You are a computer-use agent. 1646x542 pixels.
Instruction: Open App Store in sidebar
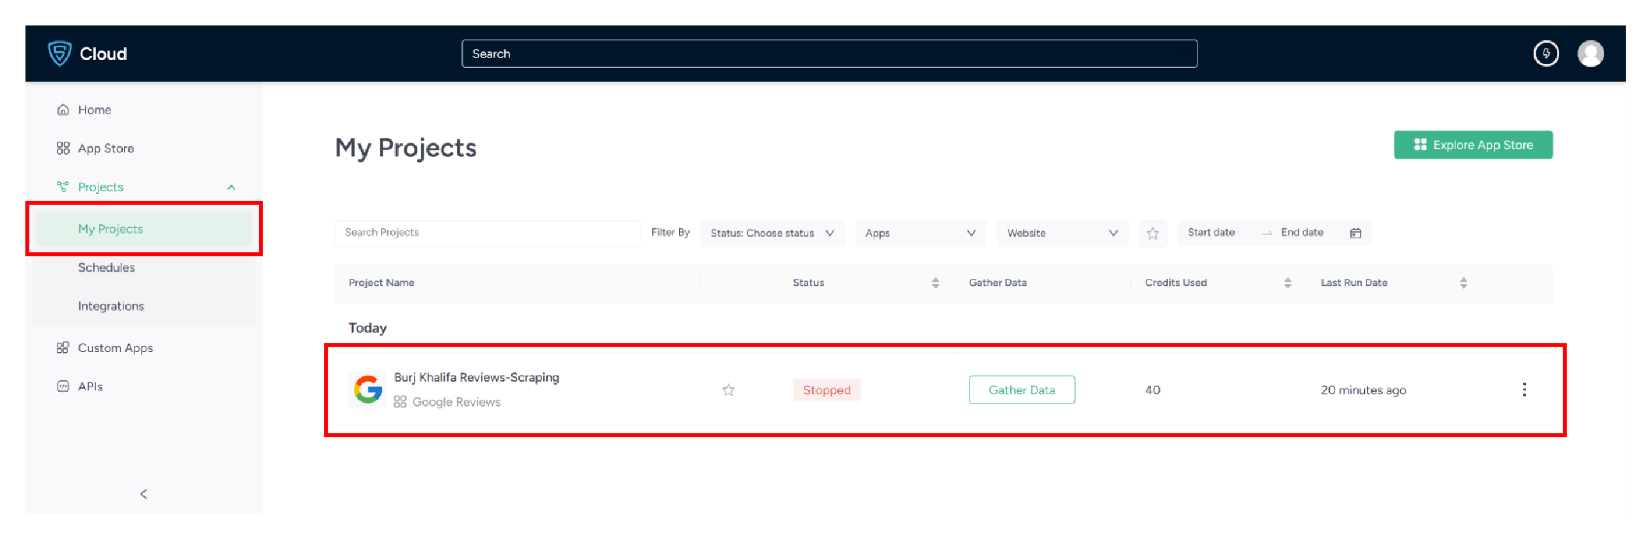tap(106, 148)
